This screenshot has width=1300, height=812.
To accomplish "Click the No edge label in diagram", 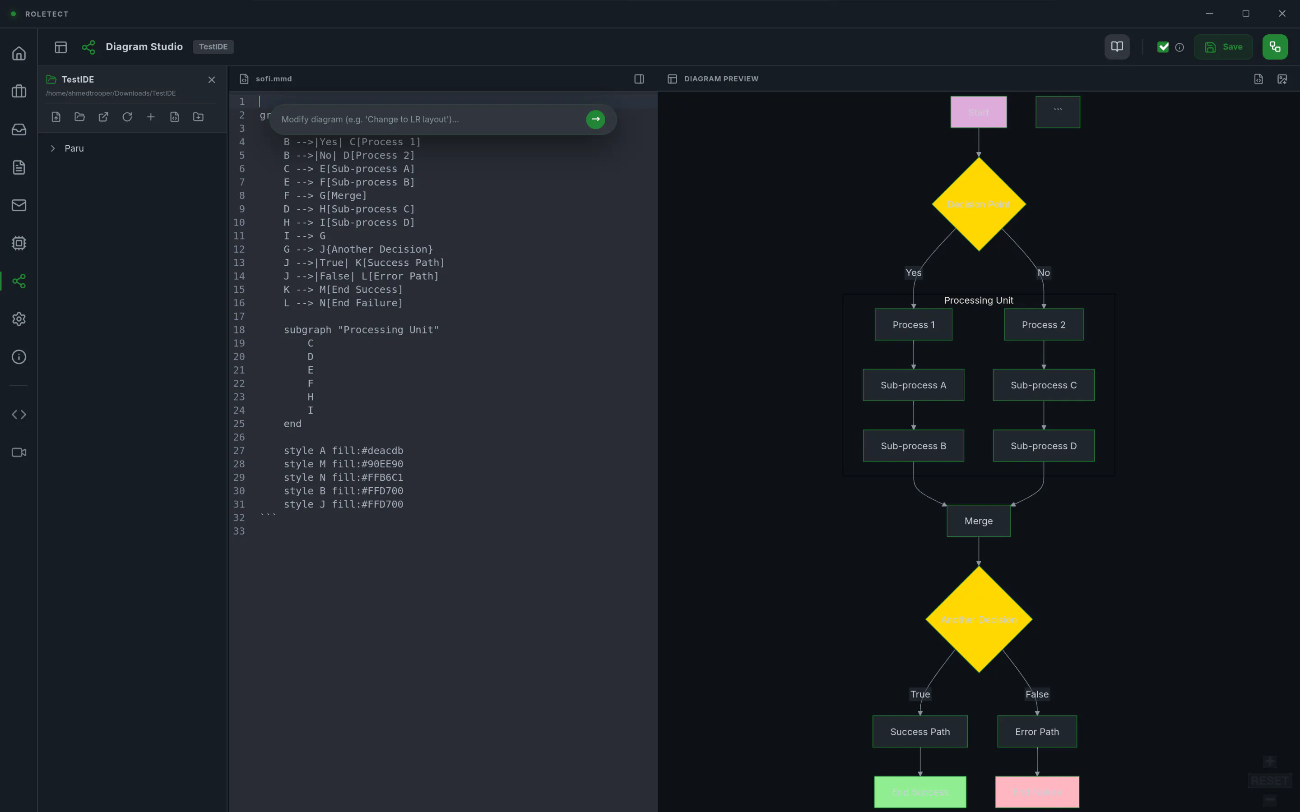I will coord(1043,273).
